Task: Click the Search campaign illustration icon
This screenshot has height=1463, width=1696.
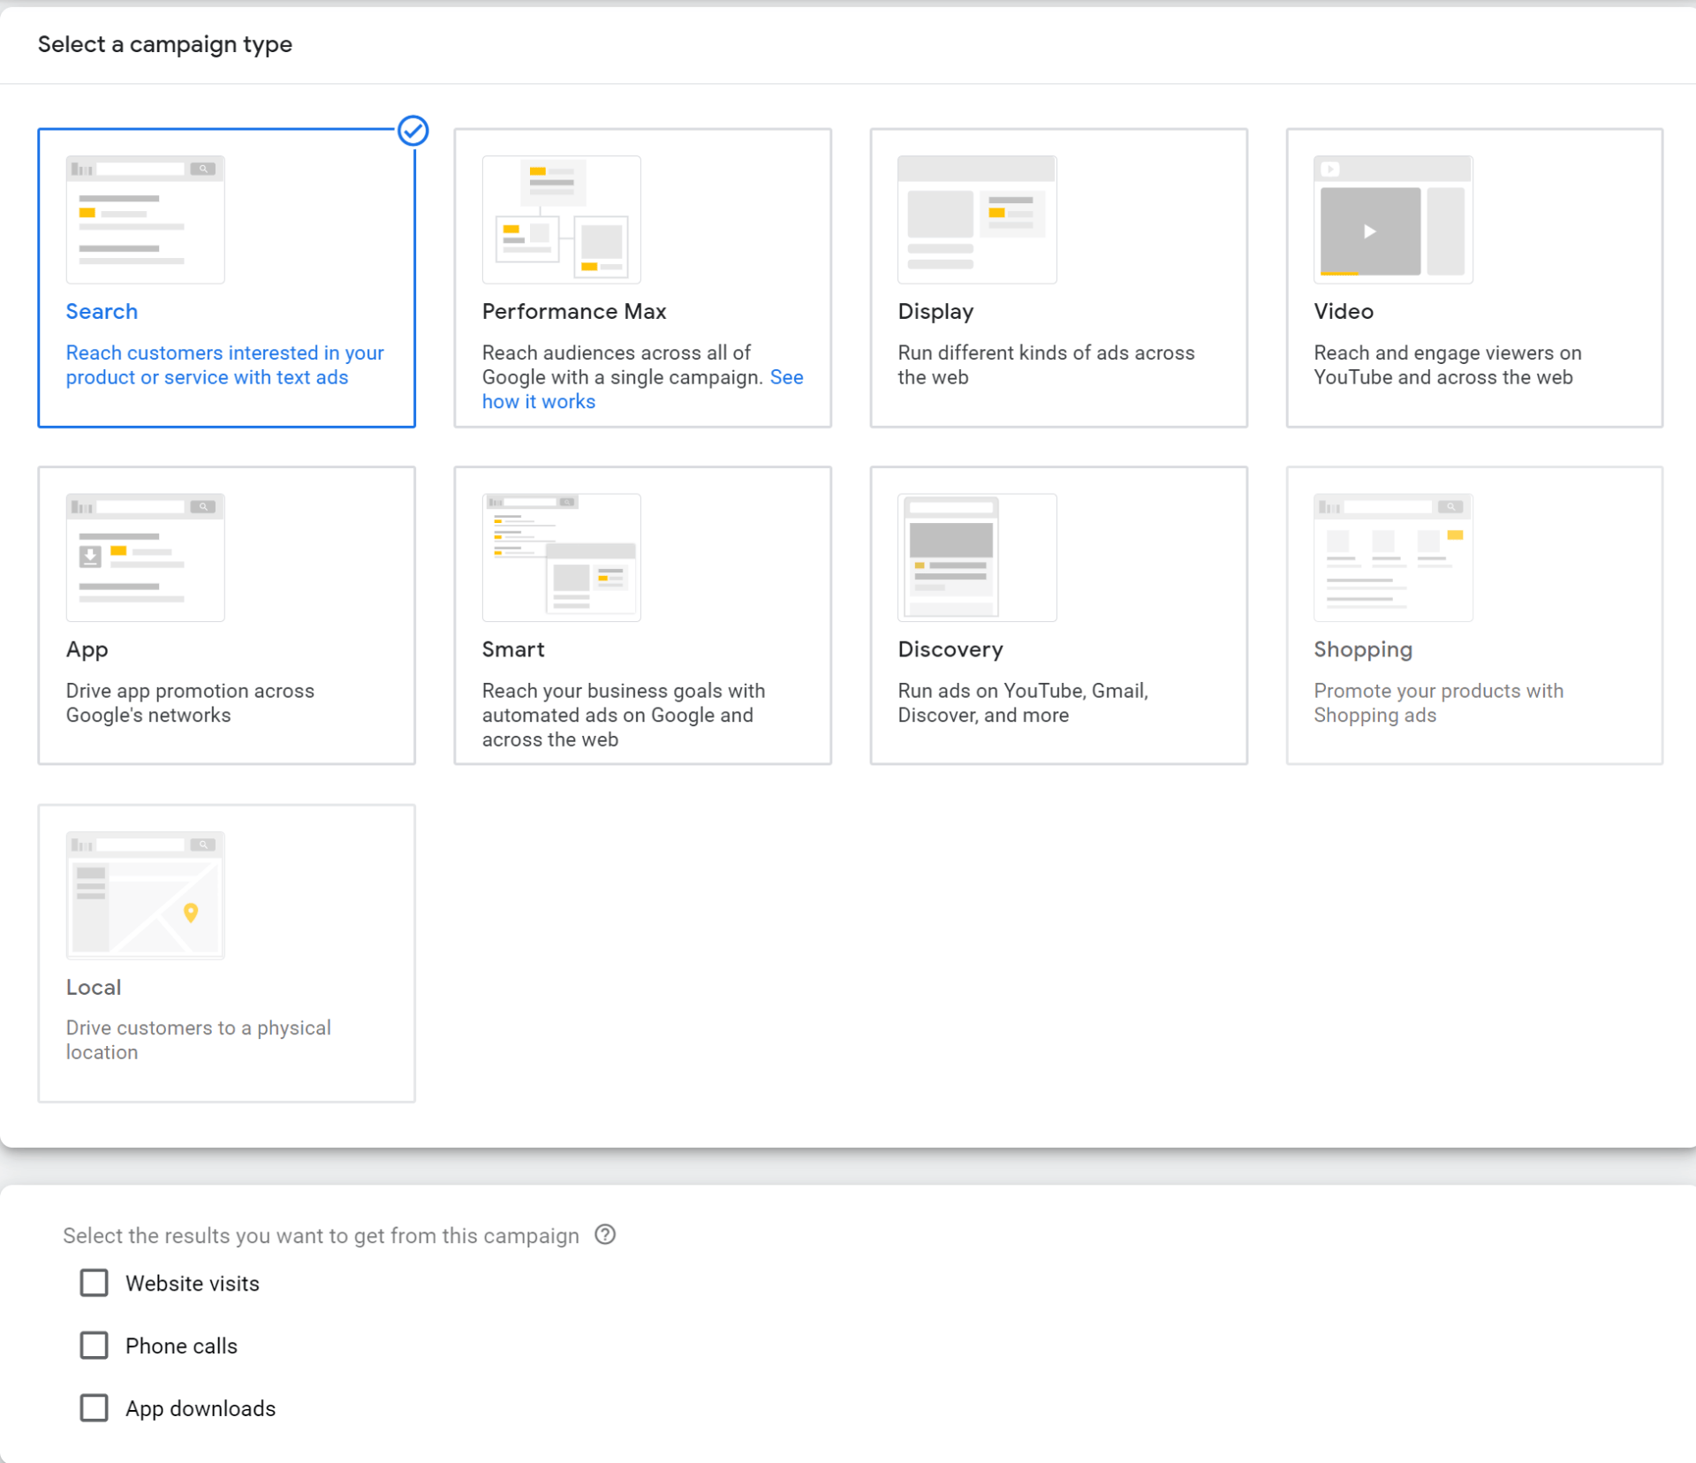Action: coord(145,220)
